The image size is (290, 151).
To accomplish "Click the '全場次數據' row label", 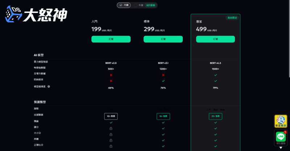I will [x=40, y=74].
